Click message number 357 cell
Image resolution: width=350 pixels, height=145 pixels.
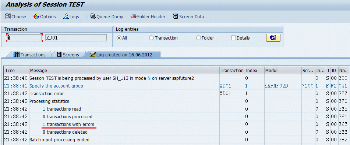point(343,93)
